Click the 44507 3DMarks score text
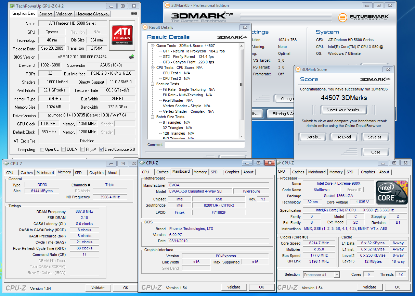The height and width of the screenshot is (296, 415). coord(344,98)
